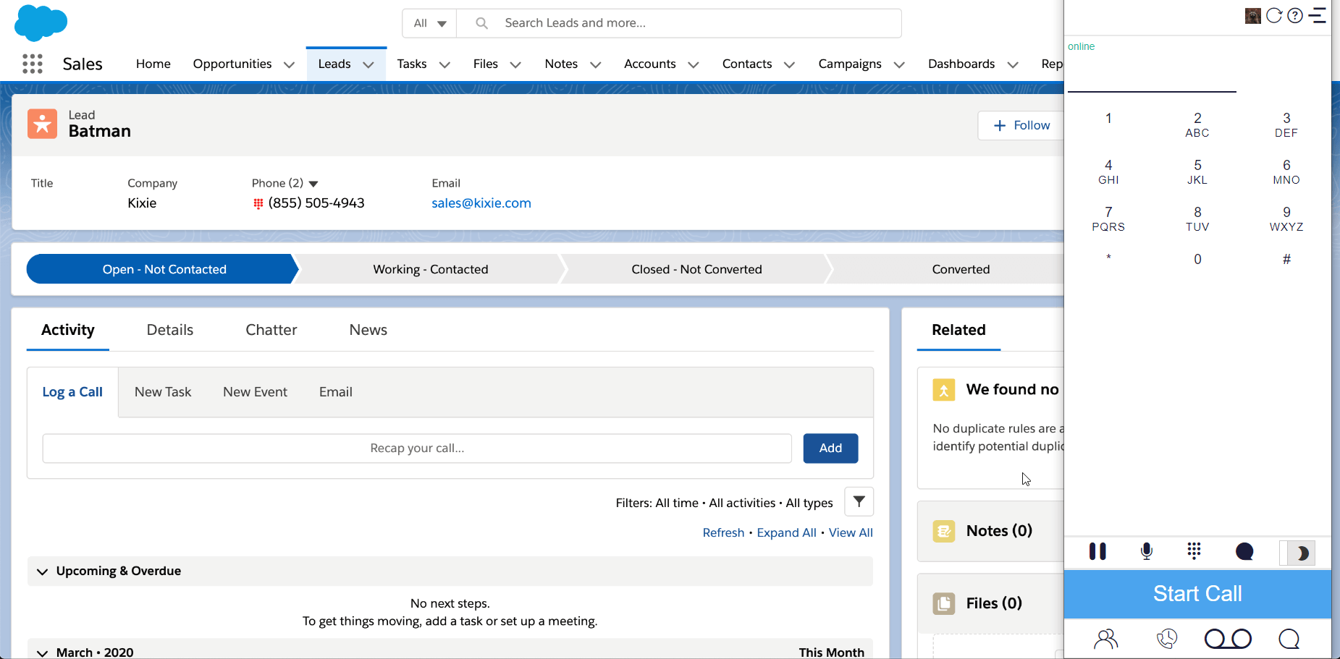Click the duplicates merge icon
The height and width of the screenshot is (659, 1340).
pos(944,391)
